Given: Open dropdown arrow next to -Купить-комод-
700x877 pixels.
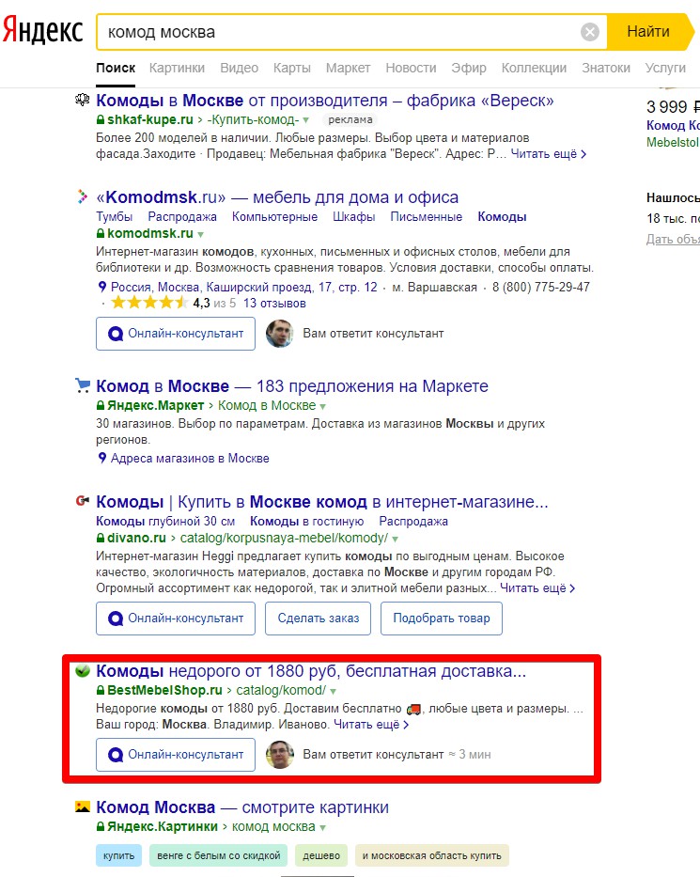Looking at the screenshot, I should click(305, 120).
